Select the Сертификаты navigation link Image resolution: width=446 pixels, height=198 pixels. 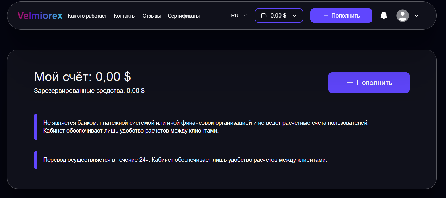pos(184,16)
